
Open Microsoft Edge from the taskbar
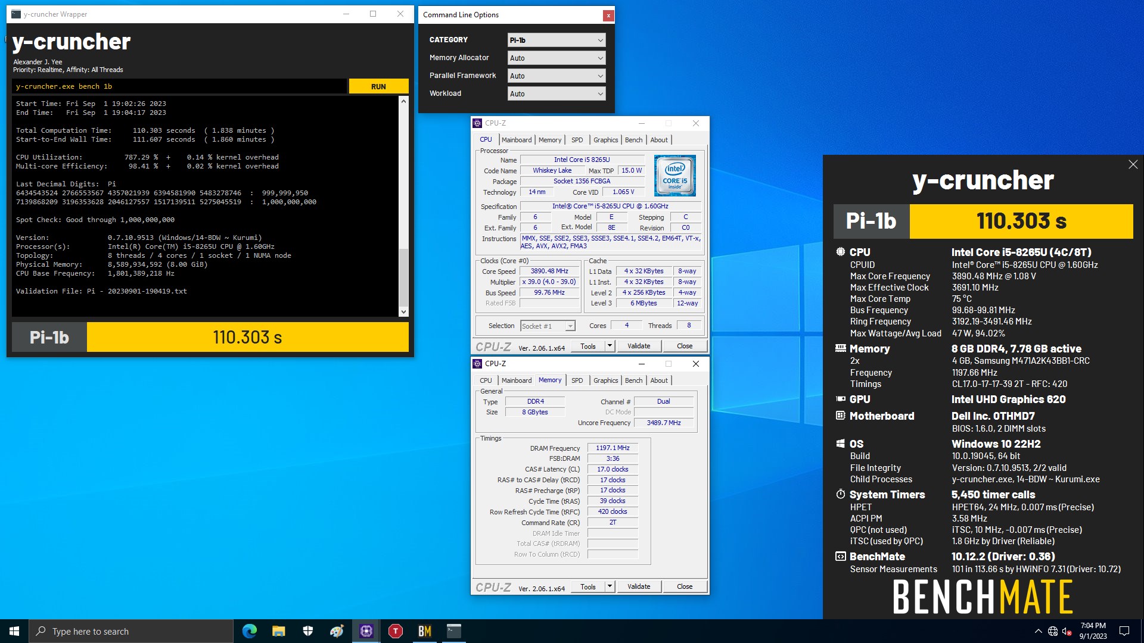pos(250,631)
